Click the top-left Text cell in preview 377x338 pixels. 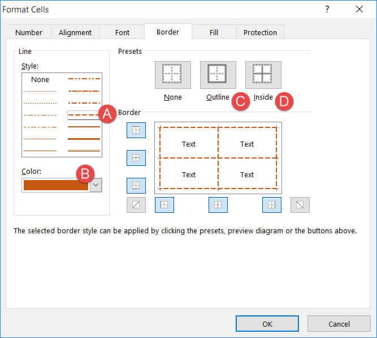click(189, 144)
